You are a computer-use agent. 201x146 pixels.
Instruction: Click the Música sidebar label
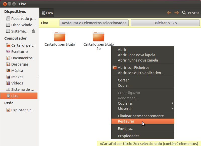coord(17,71)
